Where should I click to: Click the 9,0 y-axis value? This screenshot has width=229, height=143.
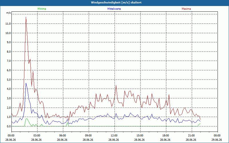pyautogui.click(x=9, y=42)
